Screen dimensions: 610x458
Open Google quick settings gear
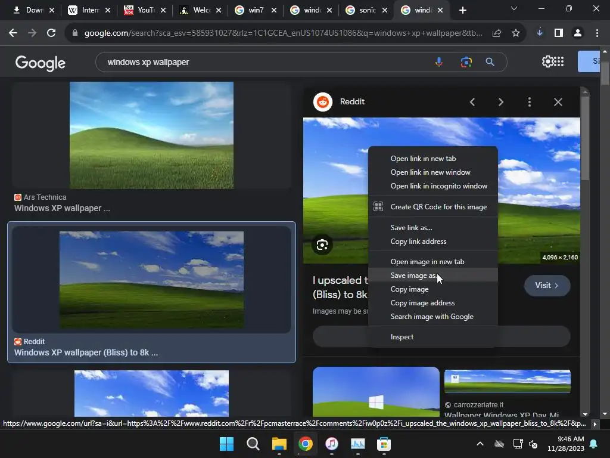[547, 61]
